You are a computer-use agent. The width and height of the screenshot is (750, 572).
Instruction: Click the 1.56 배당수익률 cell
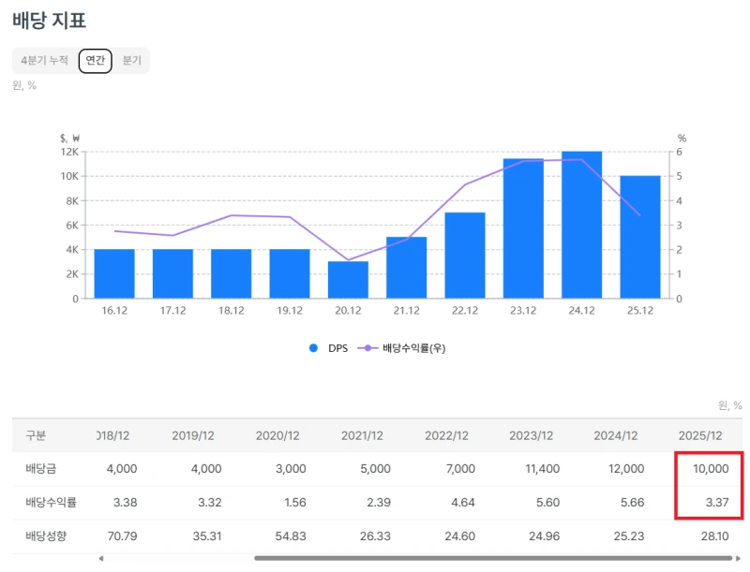(295, 503)
